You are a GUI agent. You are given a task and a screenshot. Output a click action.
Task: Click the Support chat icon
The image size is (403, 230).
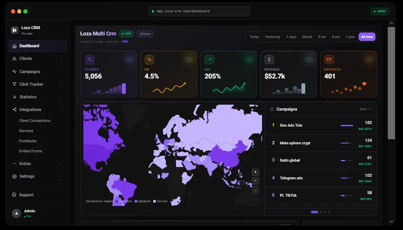(14, 195)
